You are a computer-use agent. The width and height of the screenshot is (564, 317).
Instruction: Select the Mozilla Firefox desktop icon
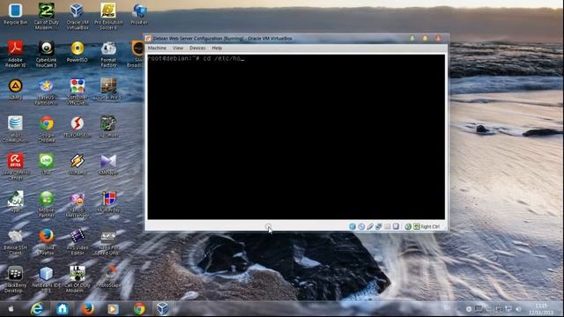47,242
